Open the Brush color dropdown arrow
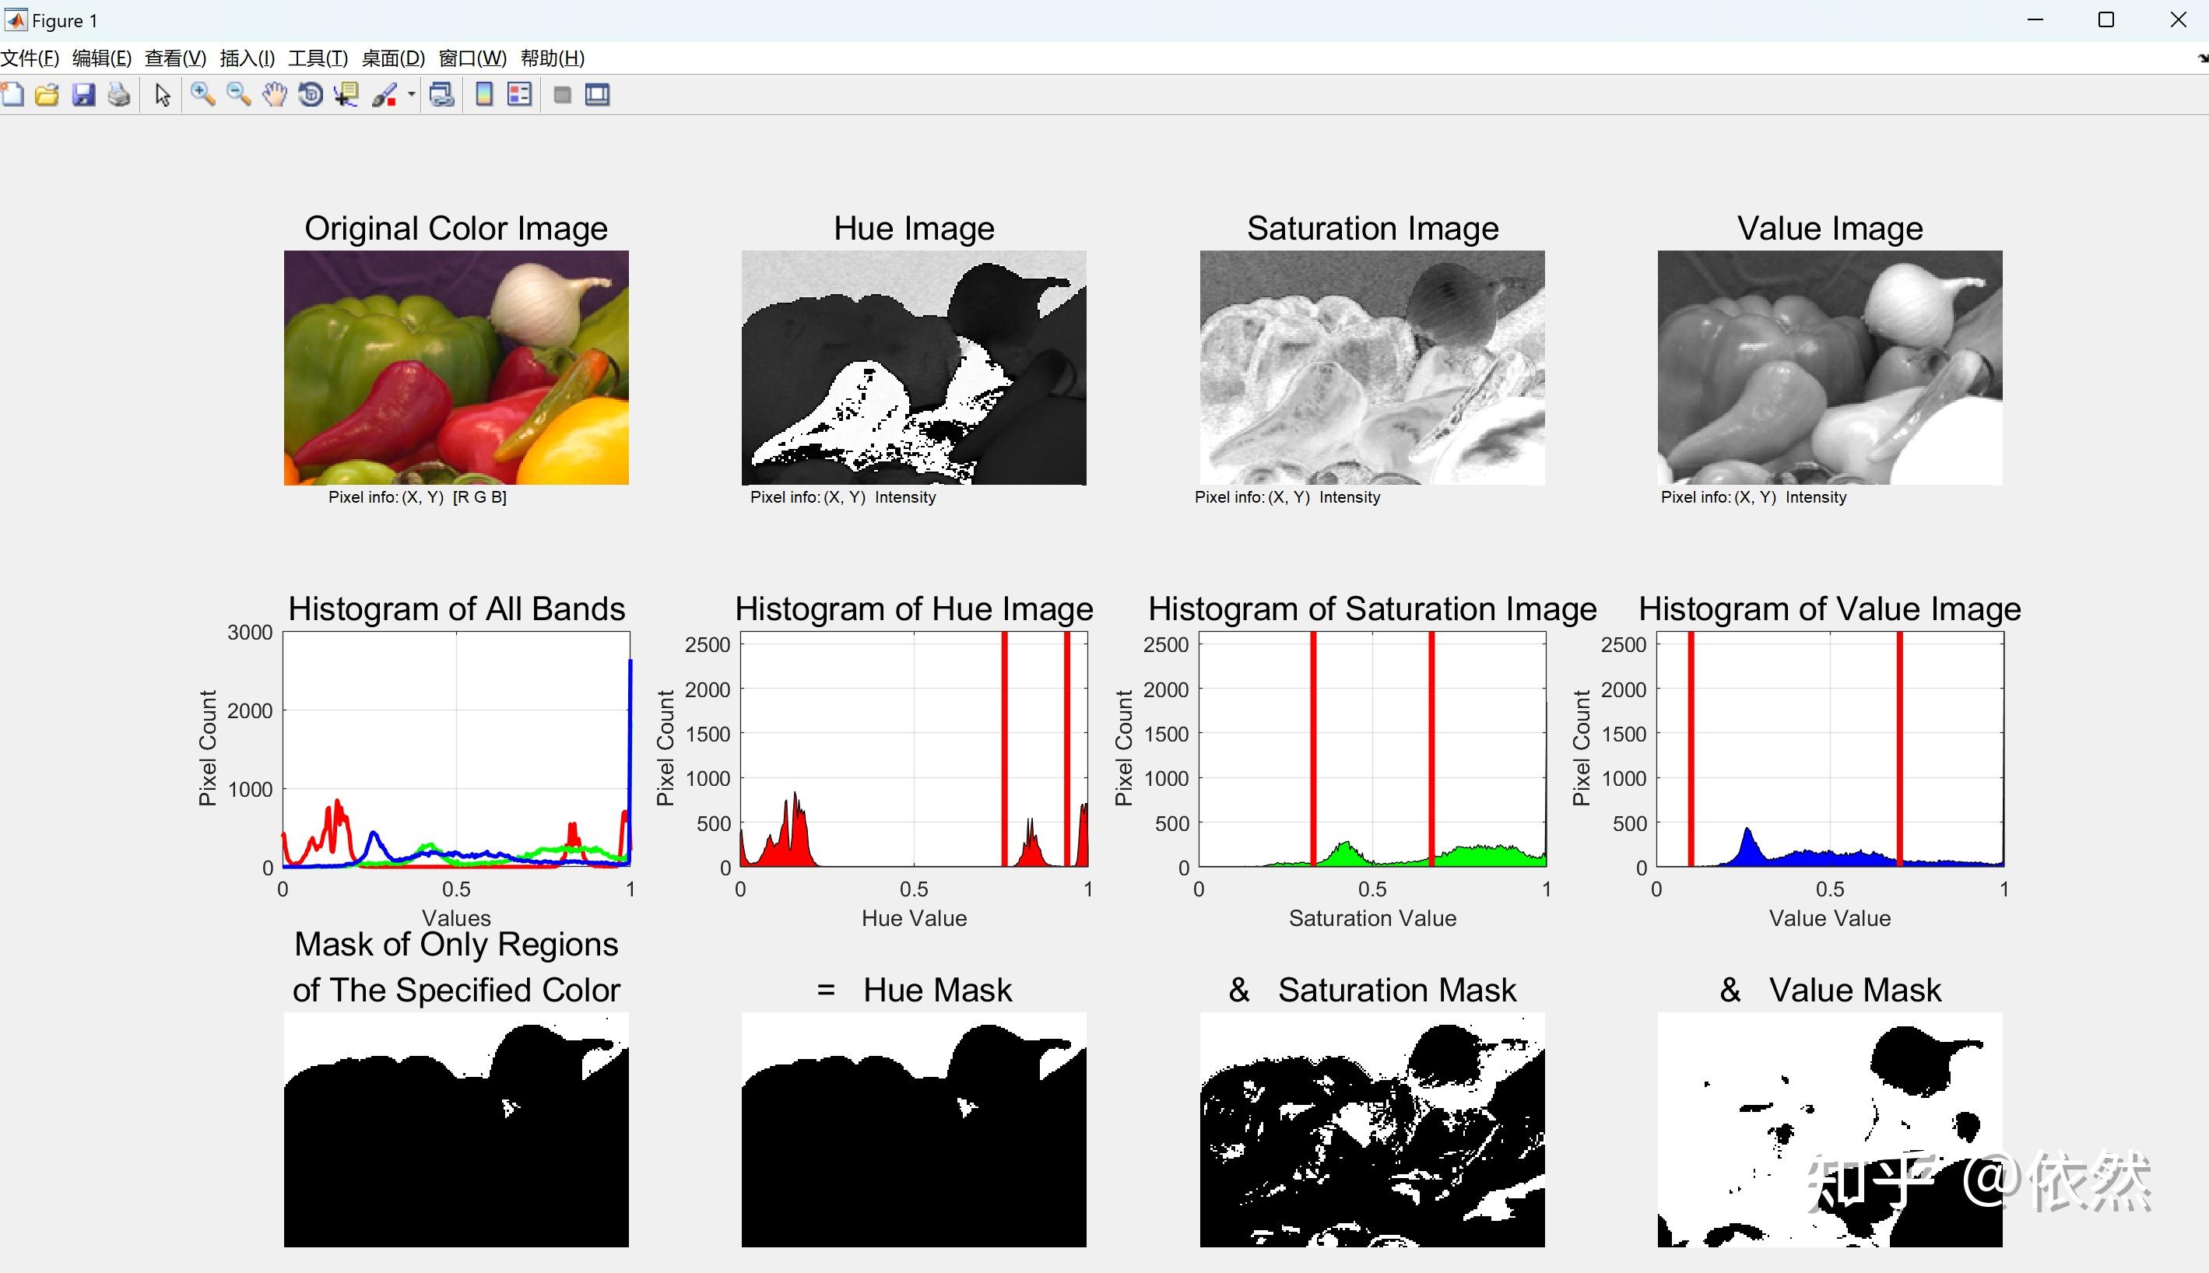Image resolution: width=2209 pixels, height=1273 pixels. [411, 94]
